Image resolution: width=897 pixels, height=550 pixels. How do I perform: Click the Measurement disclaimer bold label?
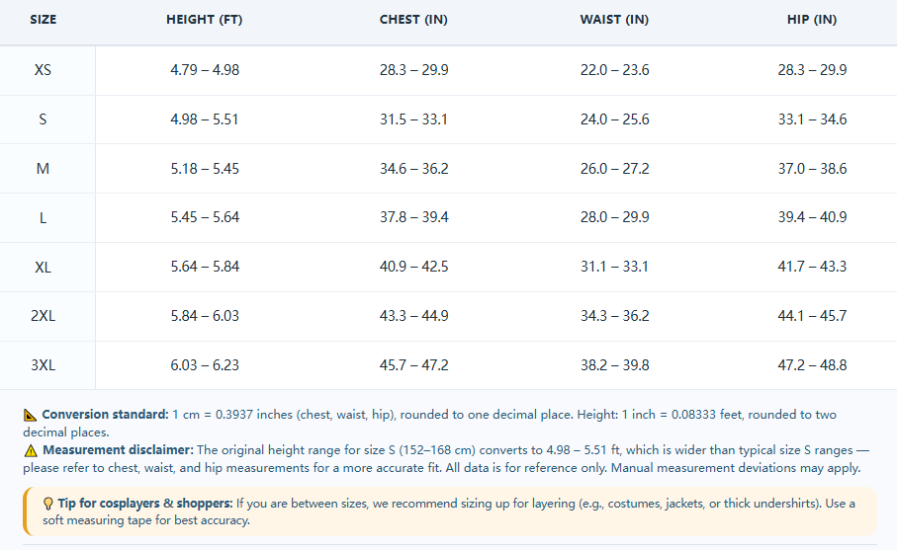click(x=119, y=450)
